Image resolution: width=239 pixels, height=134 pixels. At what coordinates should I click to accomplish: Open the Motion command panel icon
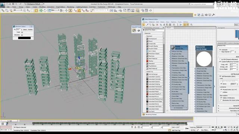pos(206,15)
